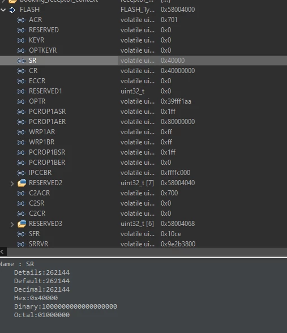Click the SFR value 0x10ce

pyautogui.click(x=171, y=234)
